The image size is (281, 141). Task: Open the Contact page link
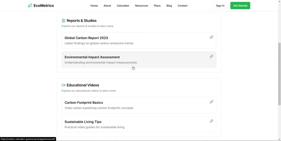pyautogui.click(x=182, y=6)
